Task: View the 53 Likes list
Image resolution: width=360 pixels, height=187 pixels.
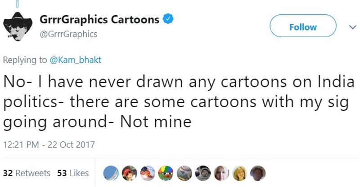Action: [73, 173]
